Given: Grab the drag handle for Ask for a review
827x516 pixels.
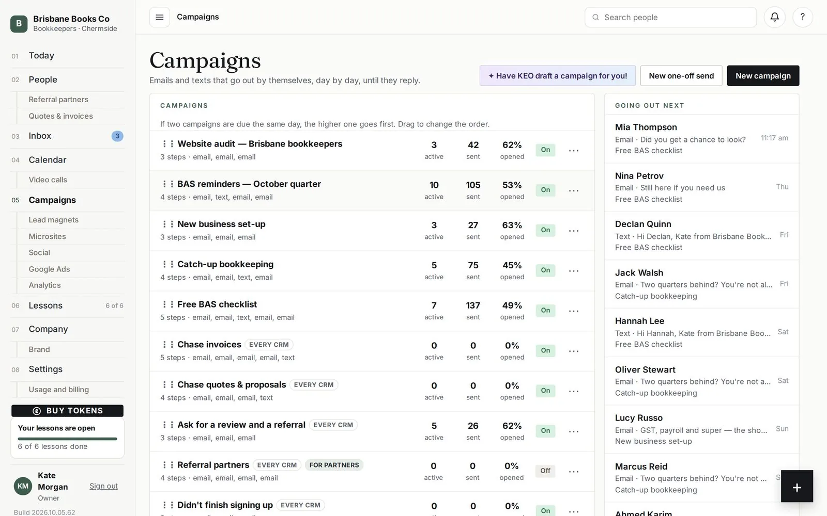Looking at the screenshot, I should [168, 425].
